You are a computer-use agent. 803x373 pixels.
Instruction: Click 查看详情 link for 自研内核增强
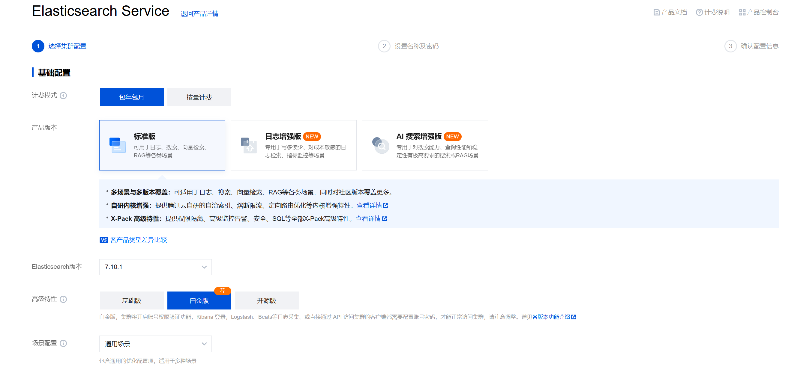[369, 206]
